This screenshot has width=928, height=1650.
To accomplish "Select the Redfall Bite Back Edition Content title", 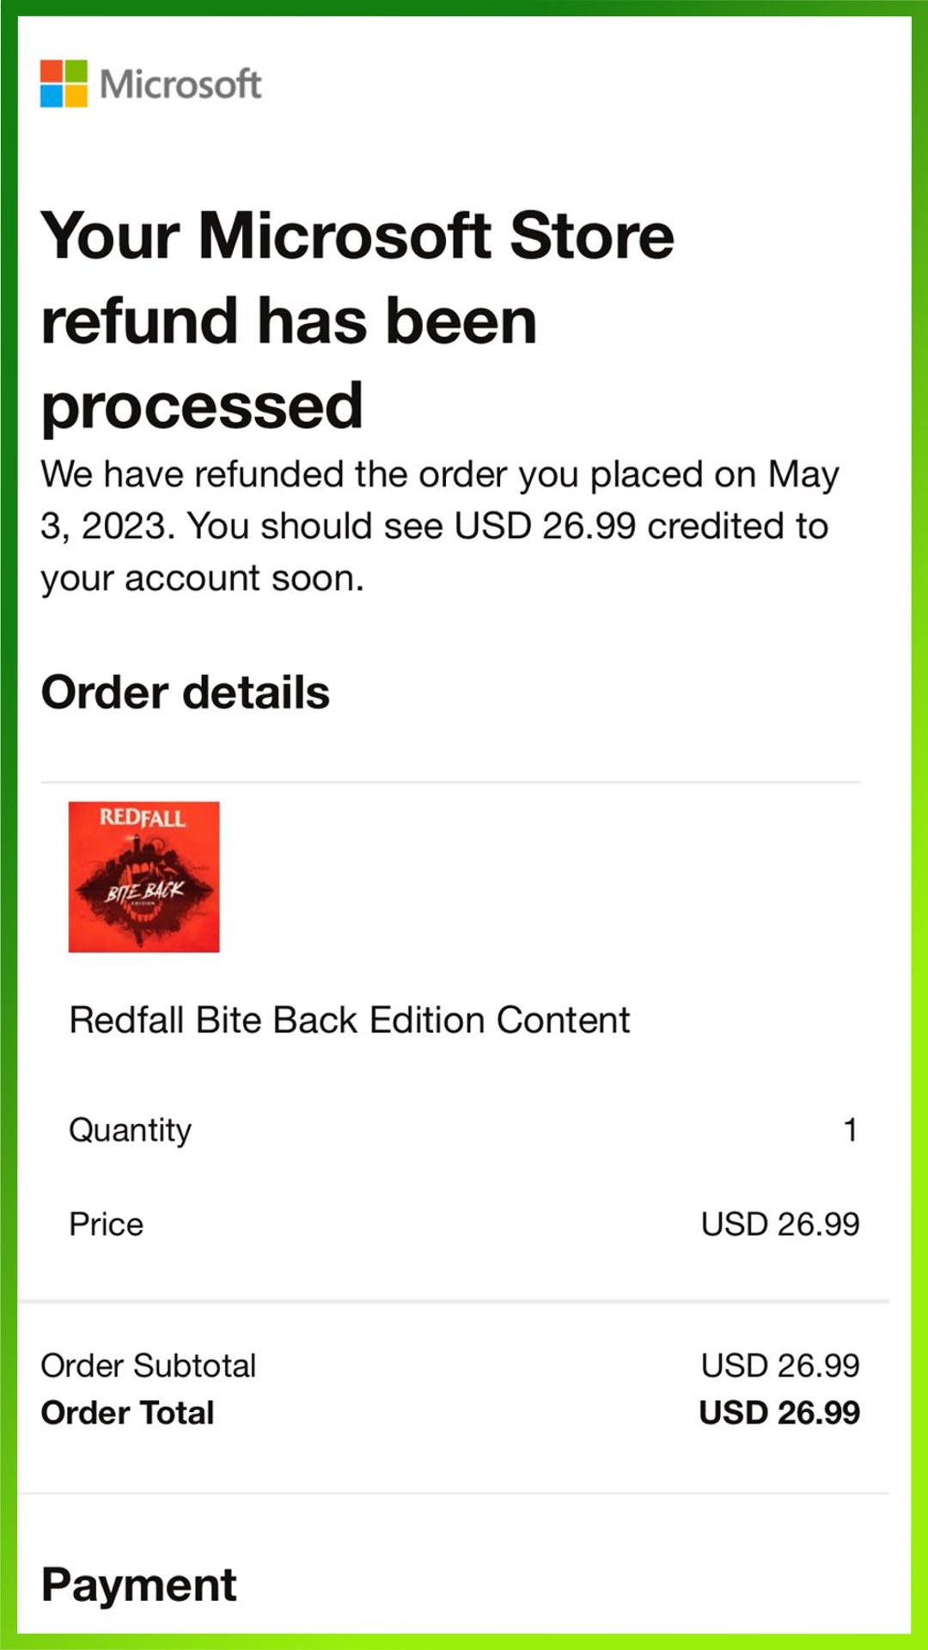I will coord(349,1020).
